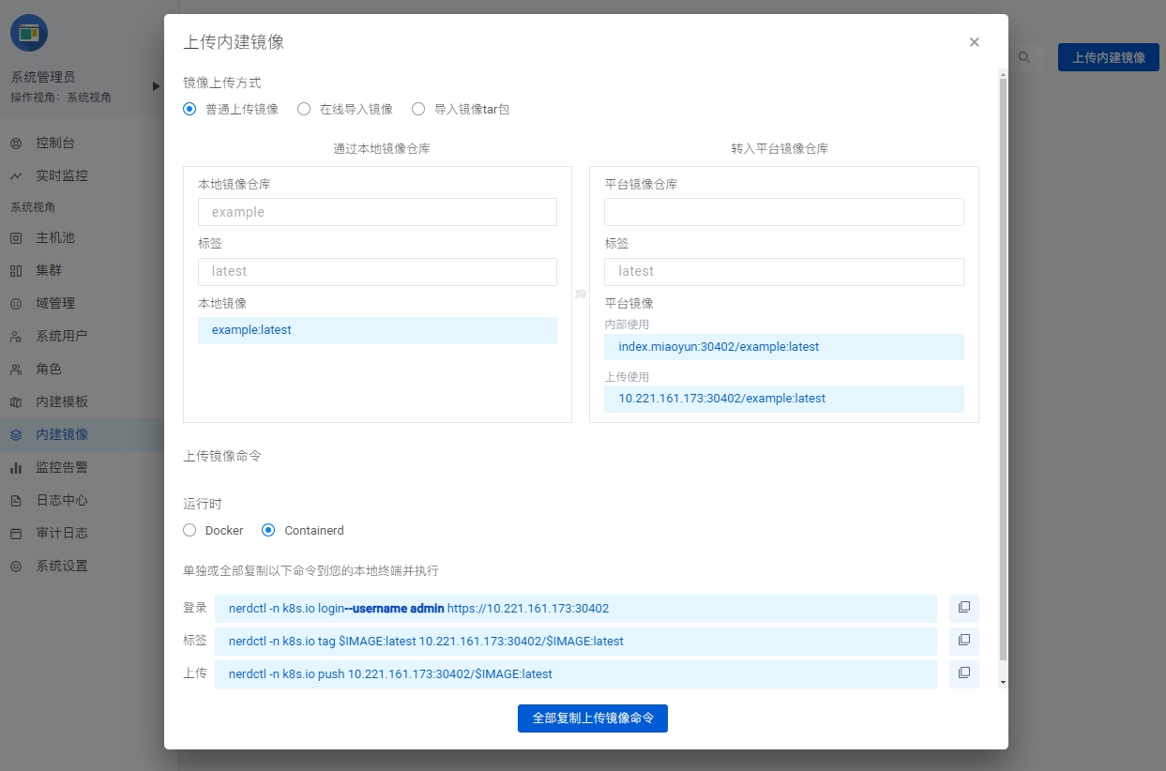This screenshot has width=1166, height=771.
Task: Click the dialog scrollbar down arrow
Action: (x=1003, y=682)
